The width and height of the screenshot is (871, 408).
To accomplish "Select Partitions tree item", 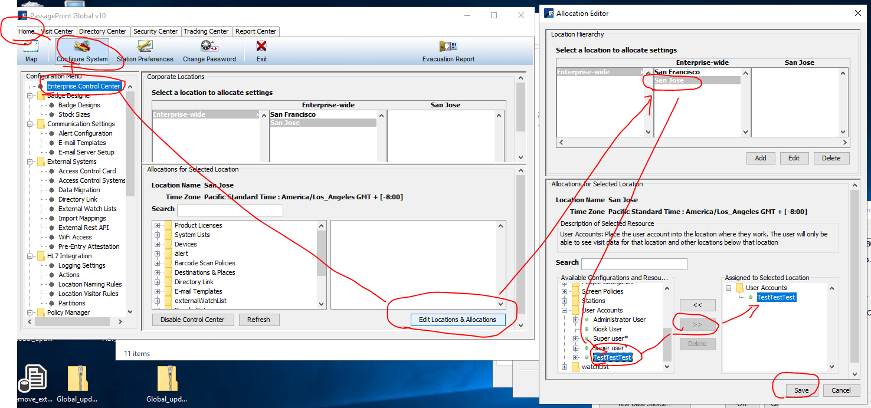I will (x=72, y=303).
